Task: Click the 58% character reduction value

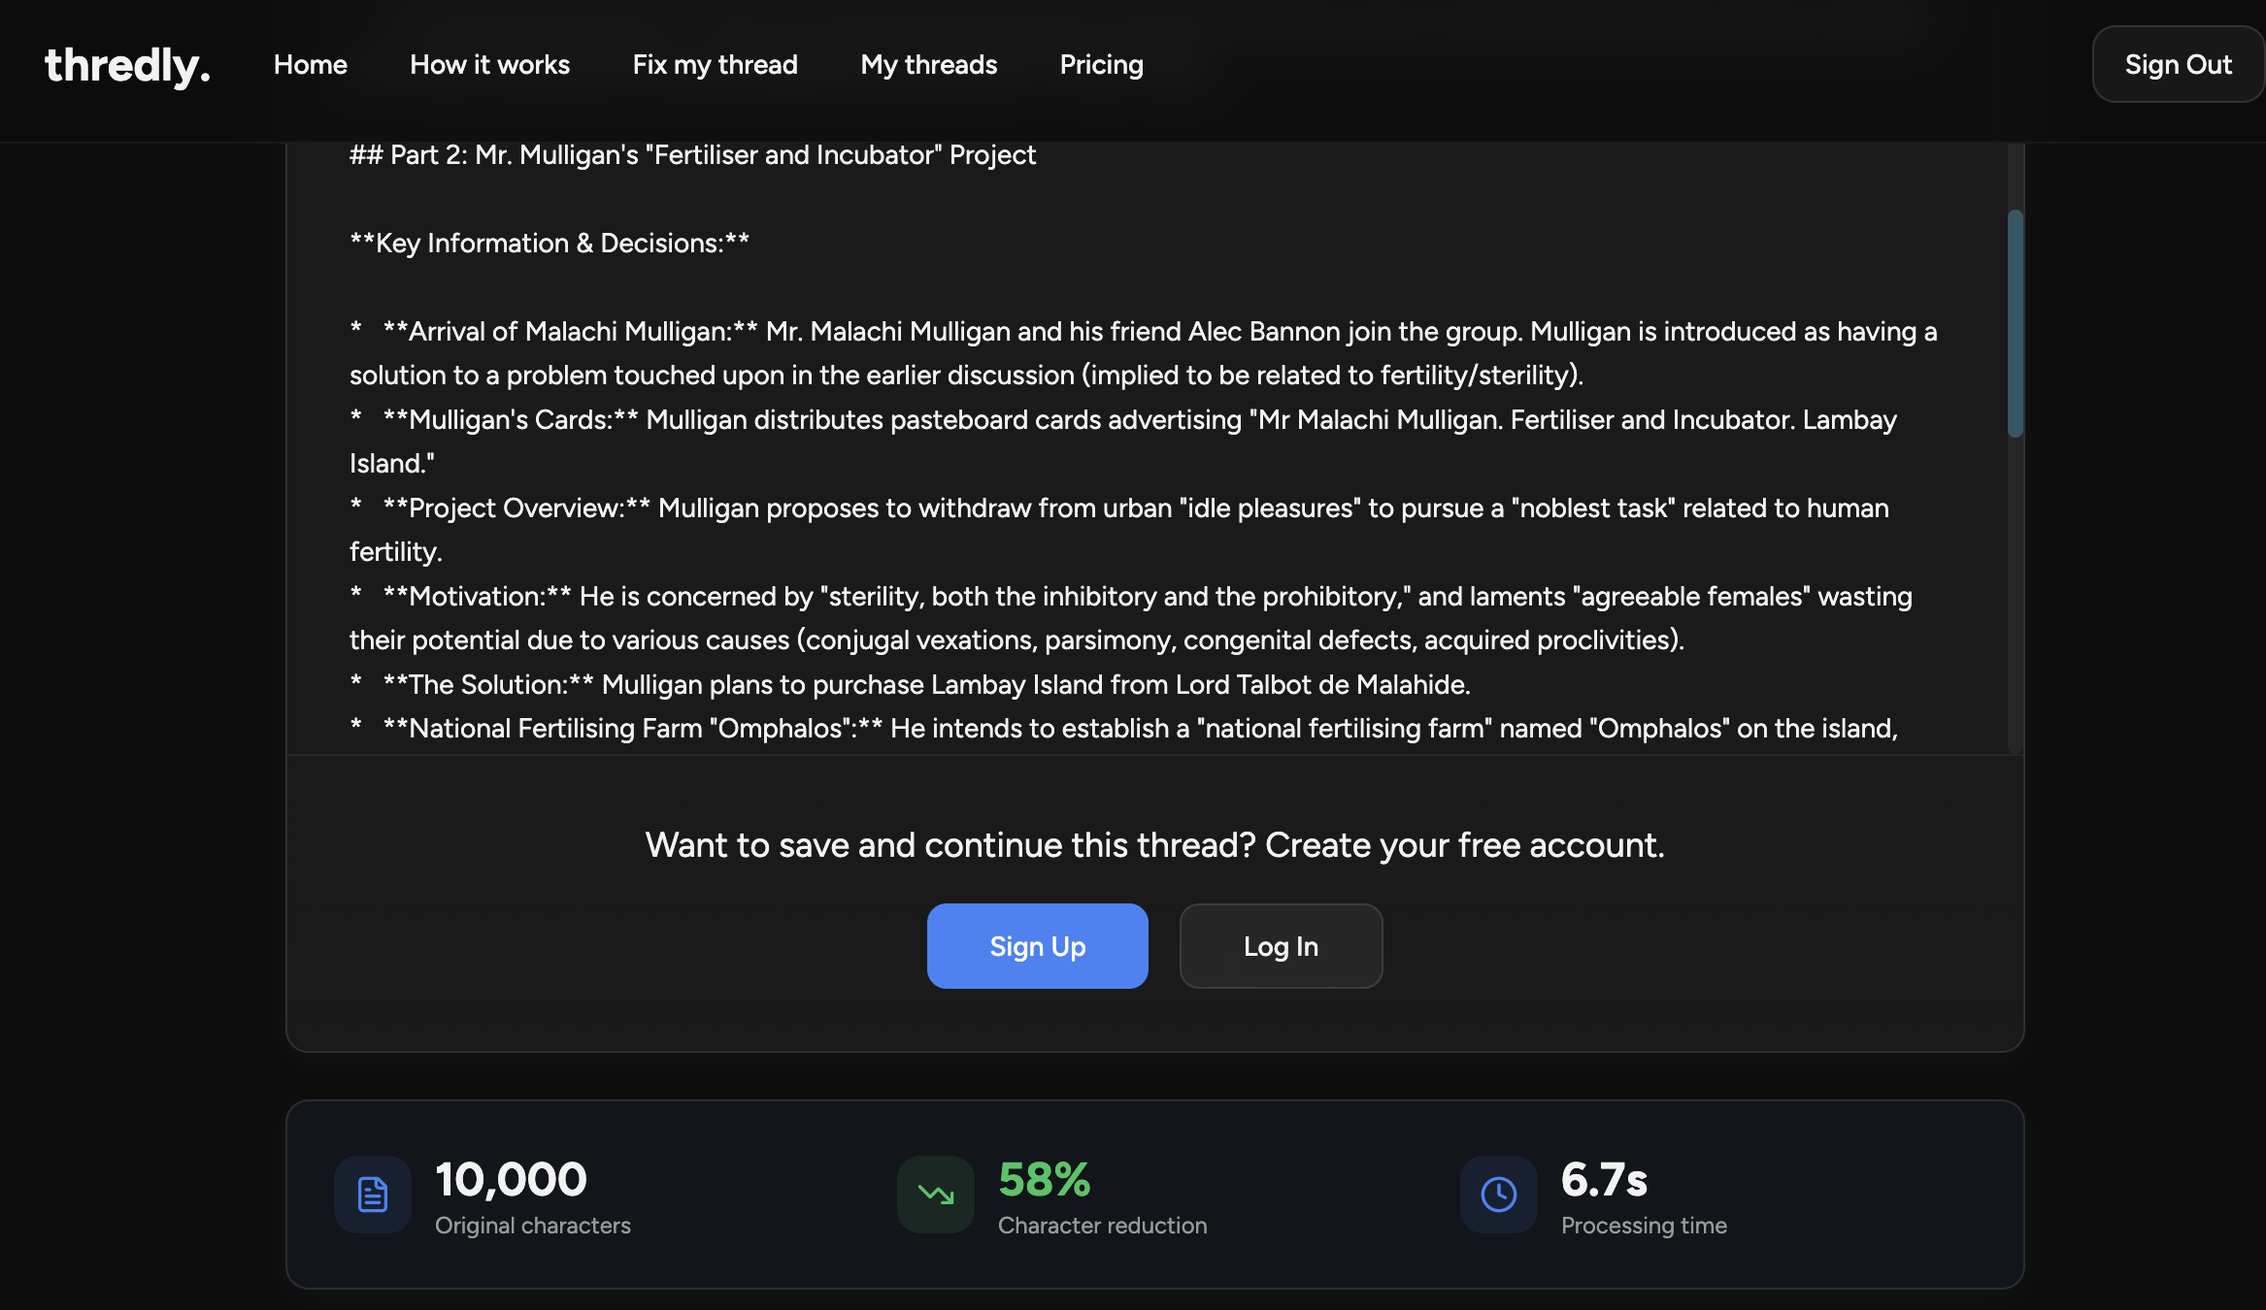Action: point(1044,1180)
